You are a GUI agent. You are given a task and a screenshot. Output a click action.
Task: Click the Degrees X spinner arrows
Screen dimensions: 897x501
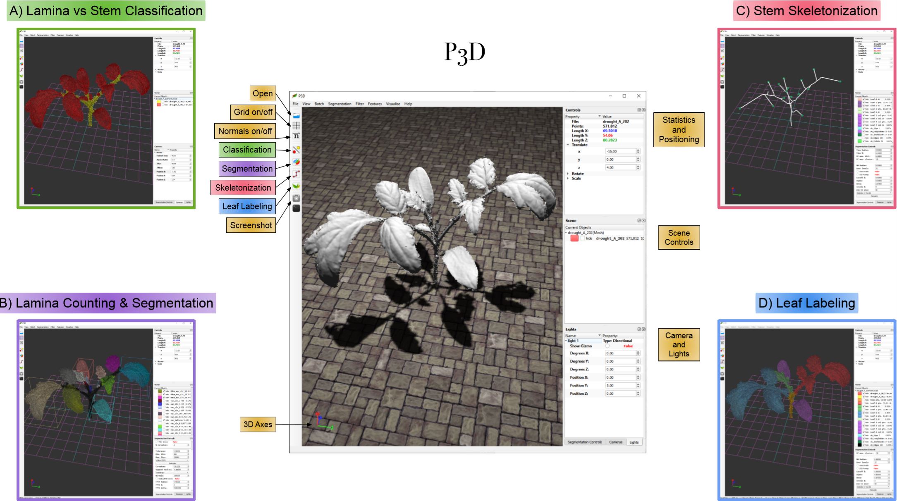(x=638, y=353)
